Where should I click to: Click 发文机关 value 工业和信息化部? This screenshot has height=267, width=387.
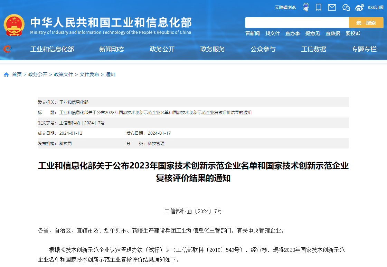tap(74, 102)
